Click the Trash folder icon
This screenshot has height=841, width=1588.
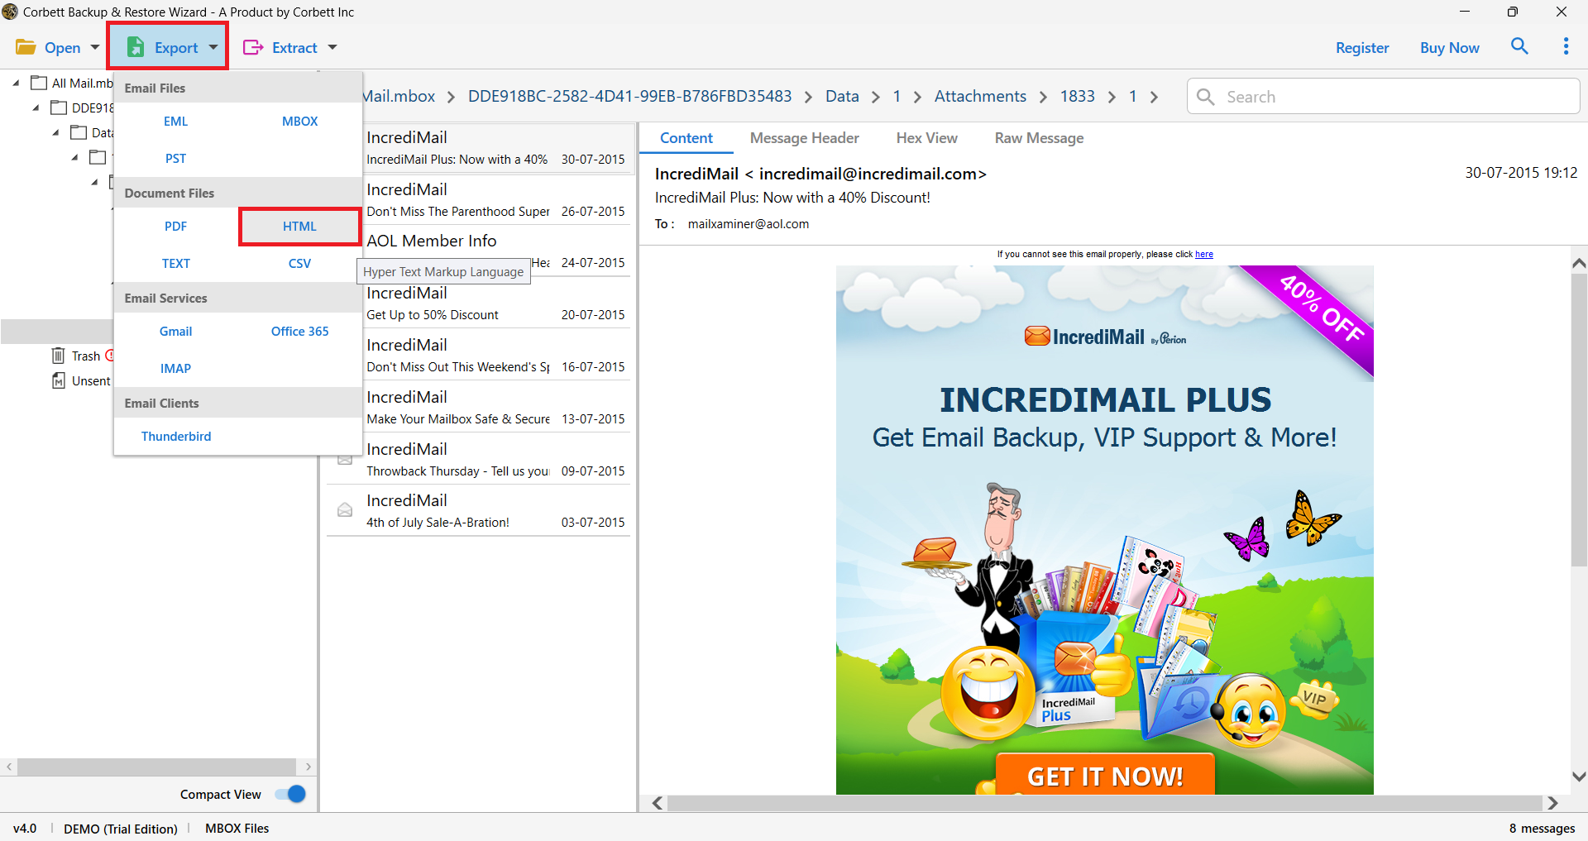click(x=58, y=356)
